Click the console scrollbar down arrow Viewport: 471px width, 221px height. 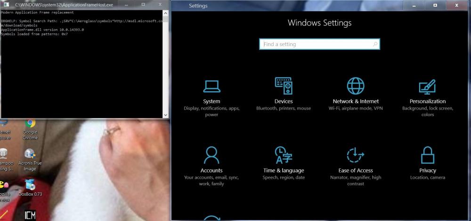[x=166, y=115]
